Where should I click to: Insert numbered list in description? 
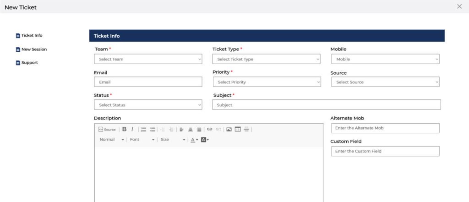coord(143,130)
